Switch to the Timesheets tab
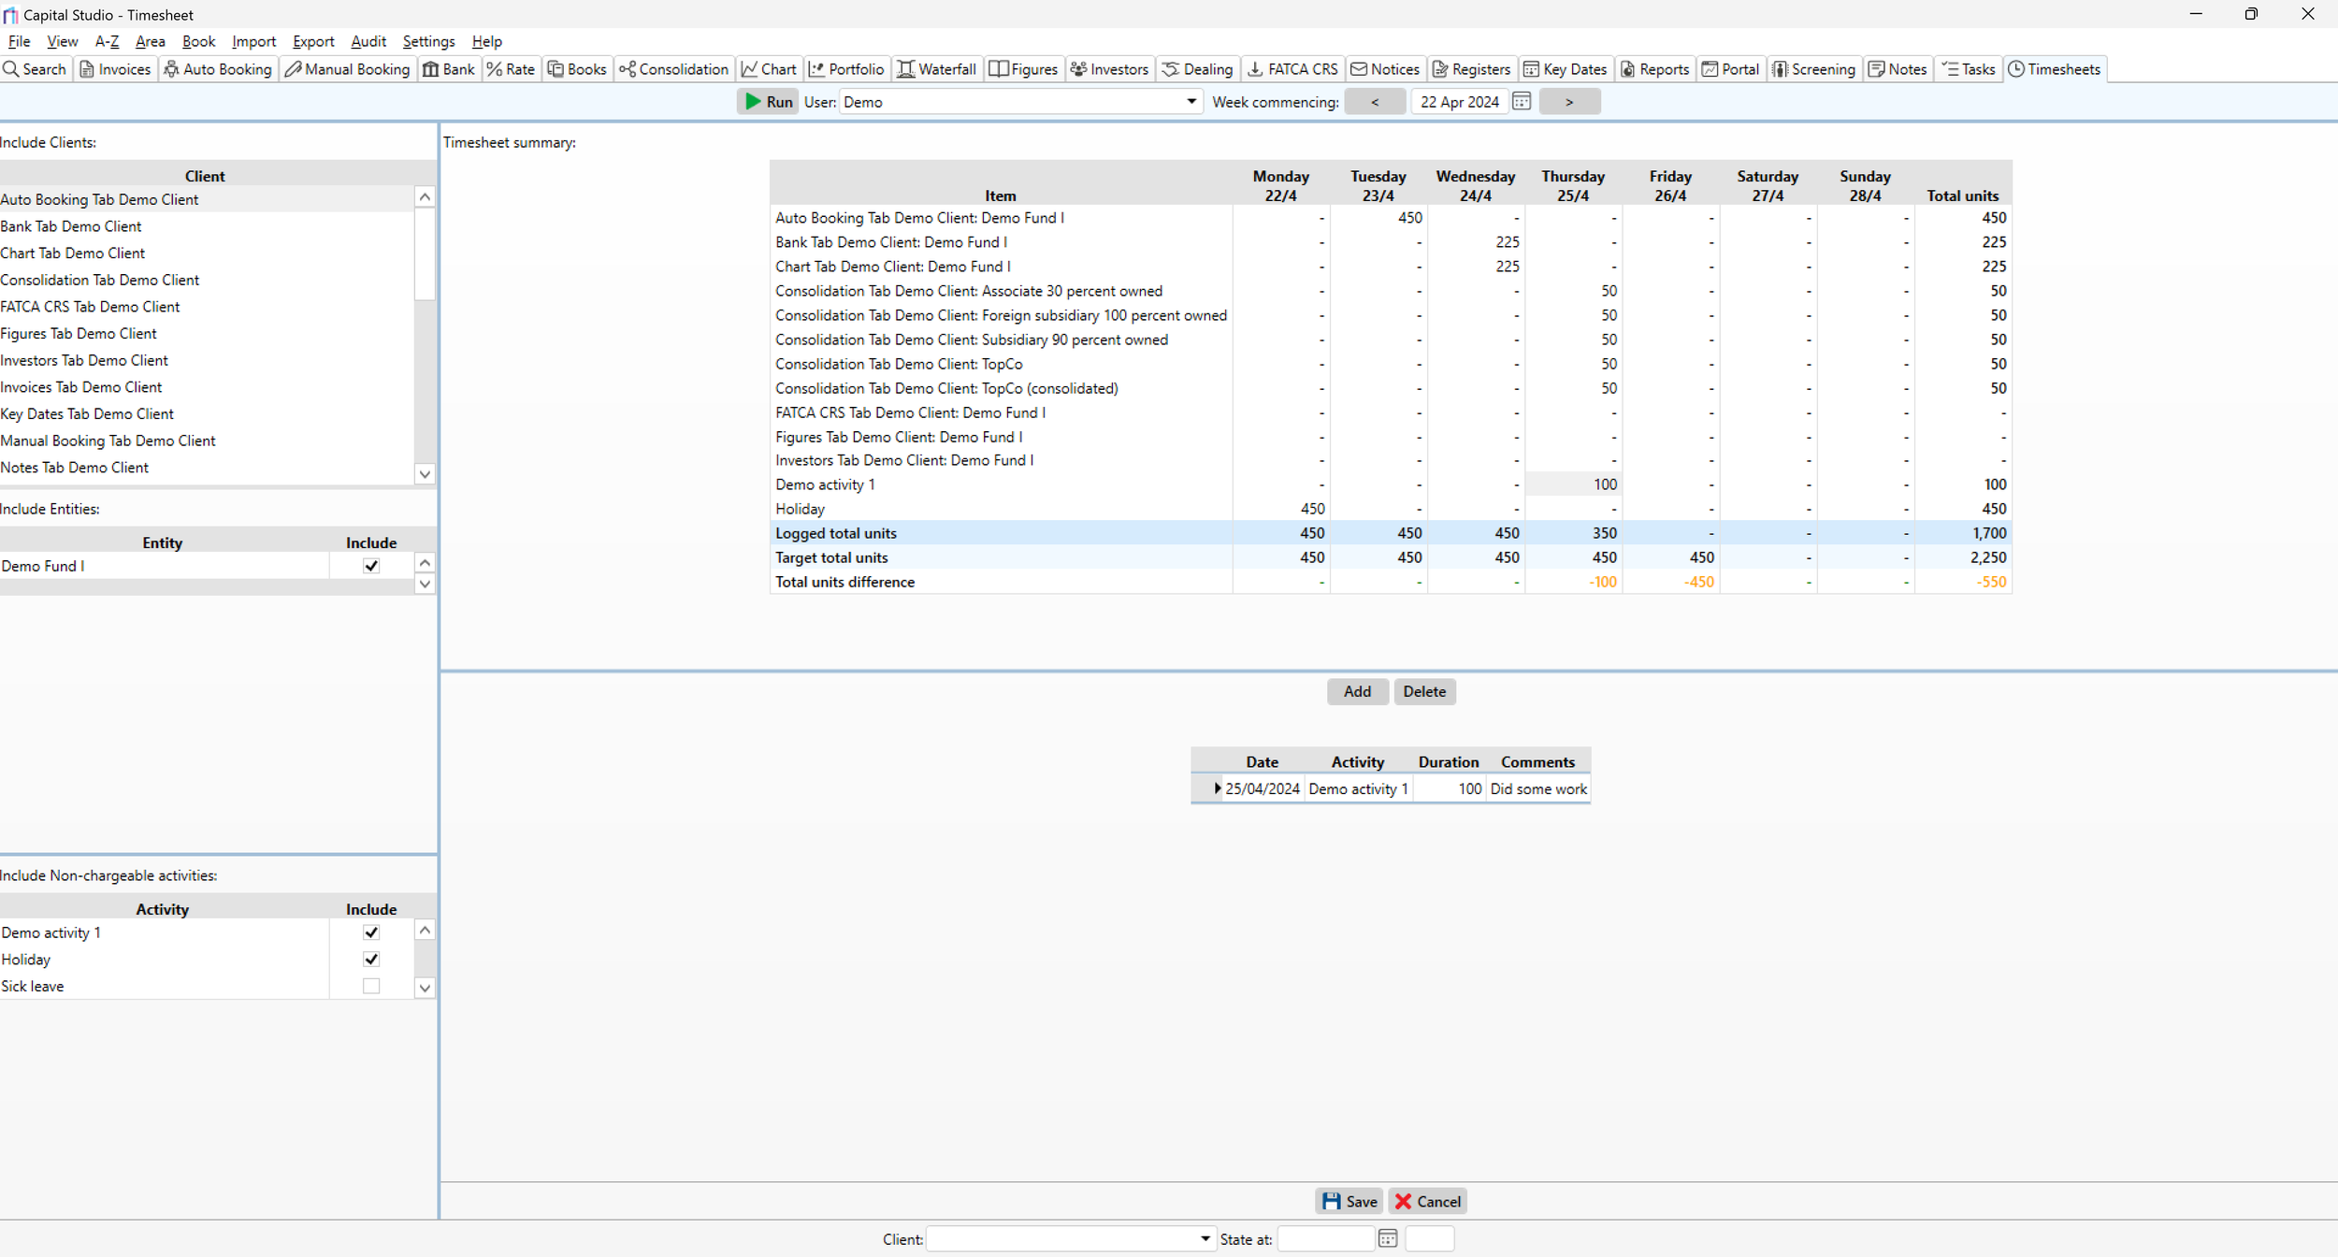This screenshot has height=1257, width=2338. pyautogui.click(x=2054, y=68)
